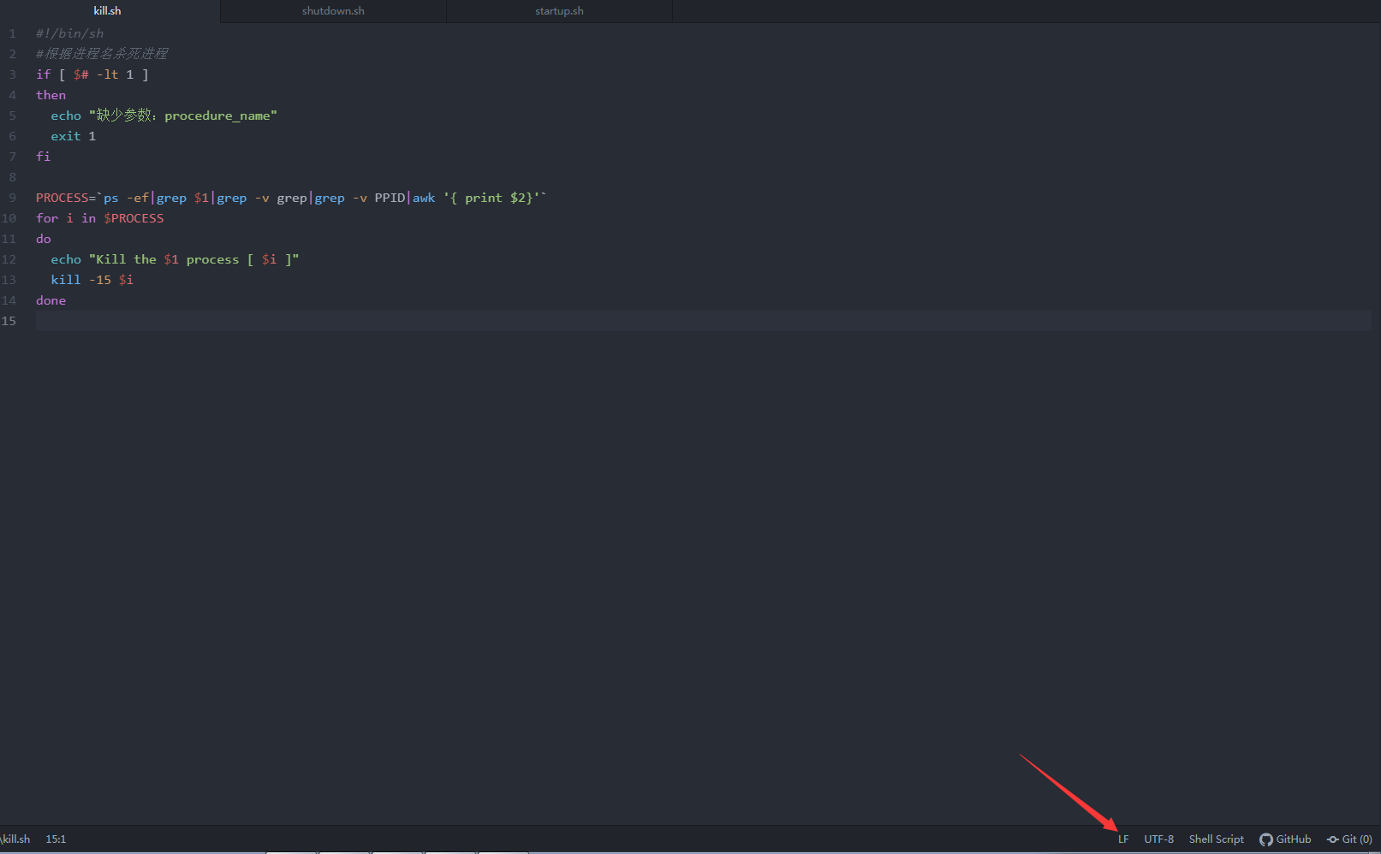The width and height of the screenshot is (1381, 854).
Task: Click 'exit 1' on line 6
Action: pyautogui.click(x=73, y=136)
